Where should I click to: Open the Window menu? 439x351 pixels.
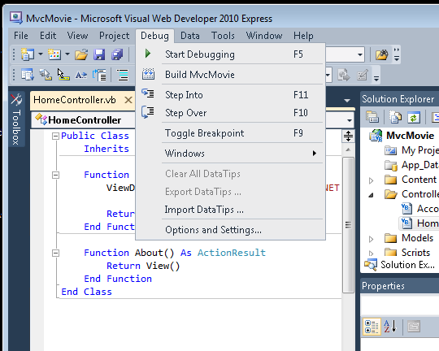[x=264, y=36]
